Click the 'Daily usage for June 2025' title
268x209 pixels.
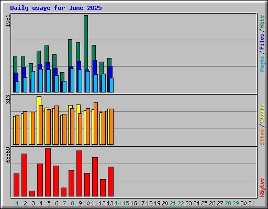(56, 8)
